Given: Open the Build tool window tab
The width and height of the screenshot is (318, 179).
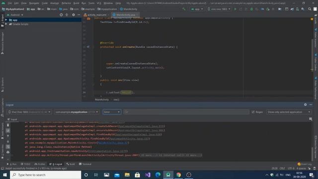Looking at the screenshot, I should [71, 164].
